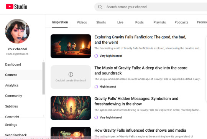
Task: Click the musical landscape description text
Action: 148,79
